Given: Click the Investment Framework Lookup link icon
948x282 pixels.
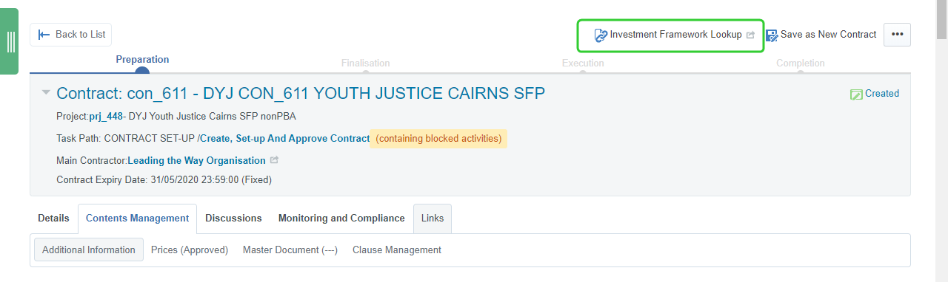Looking at the screenshot, I should (601, 35).
